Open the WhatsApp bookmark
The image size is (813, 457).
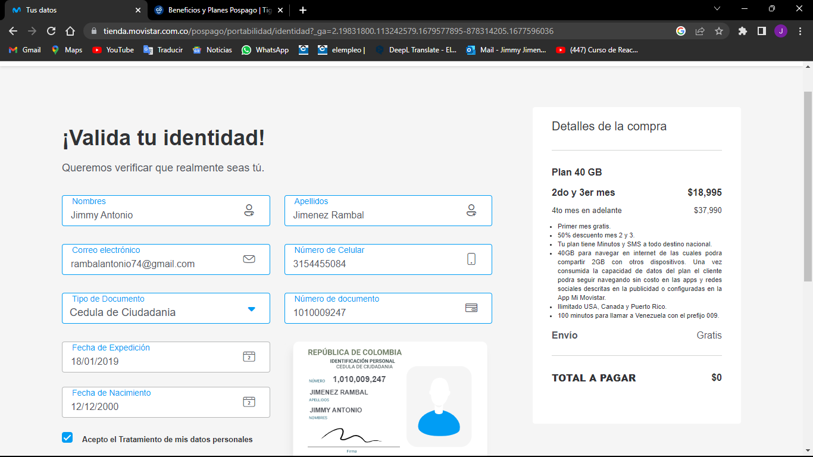265,50
